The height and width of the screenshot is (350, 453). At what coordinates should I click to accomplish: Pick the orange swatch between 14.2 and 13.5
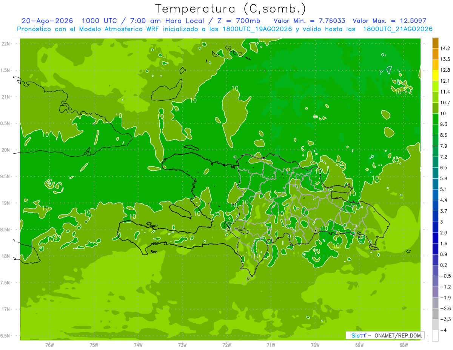coord(435,54)
